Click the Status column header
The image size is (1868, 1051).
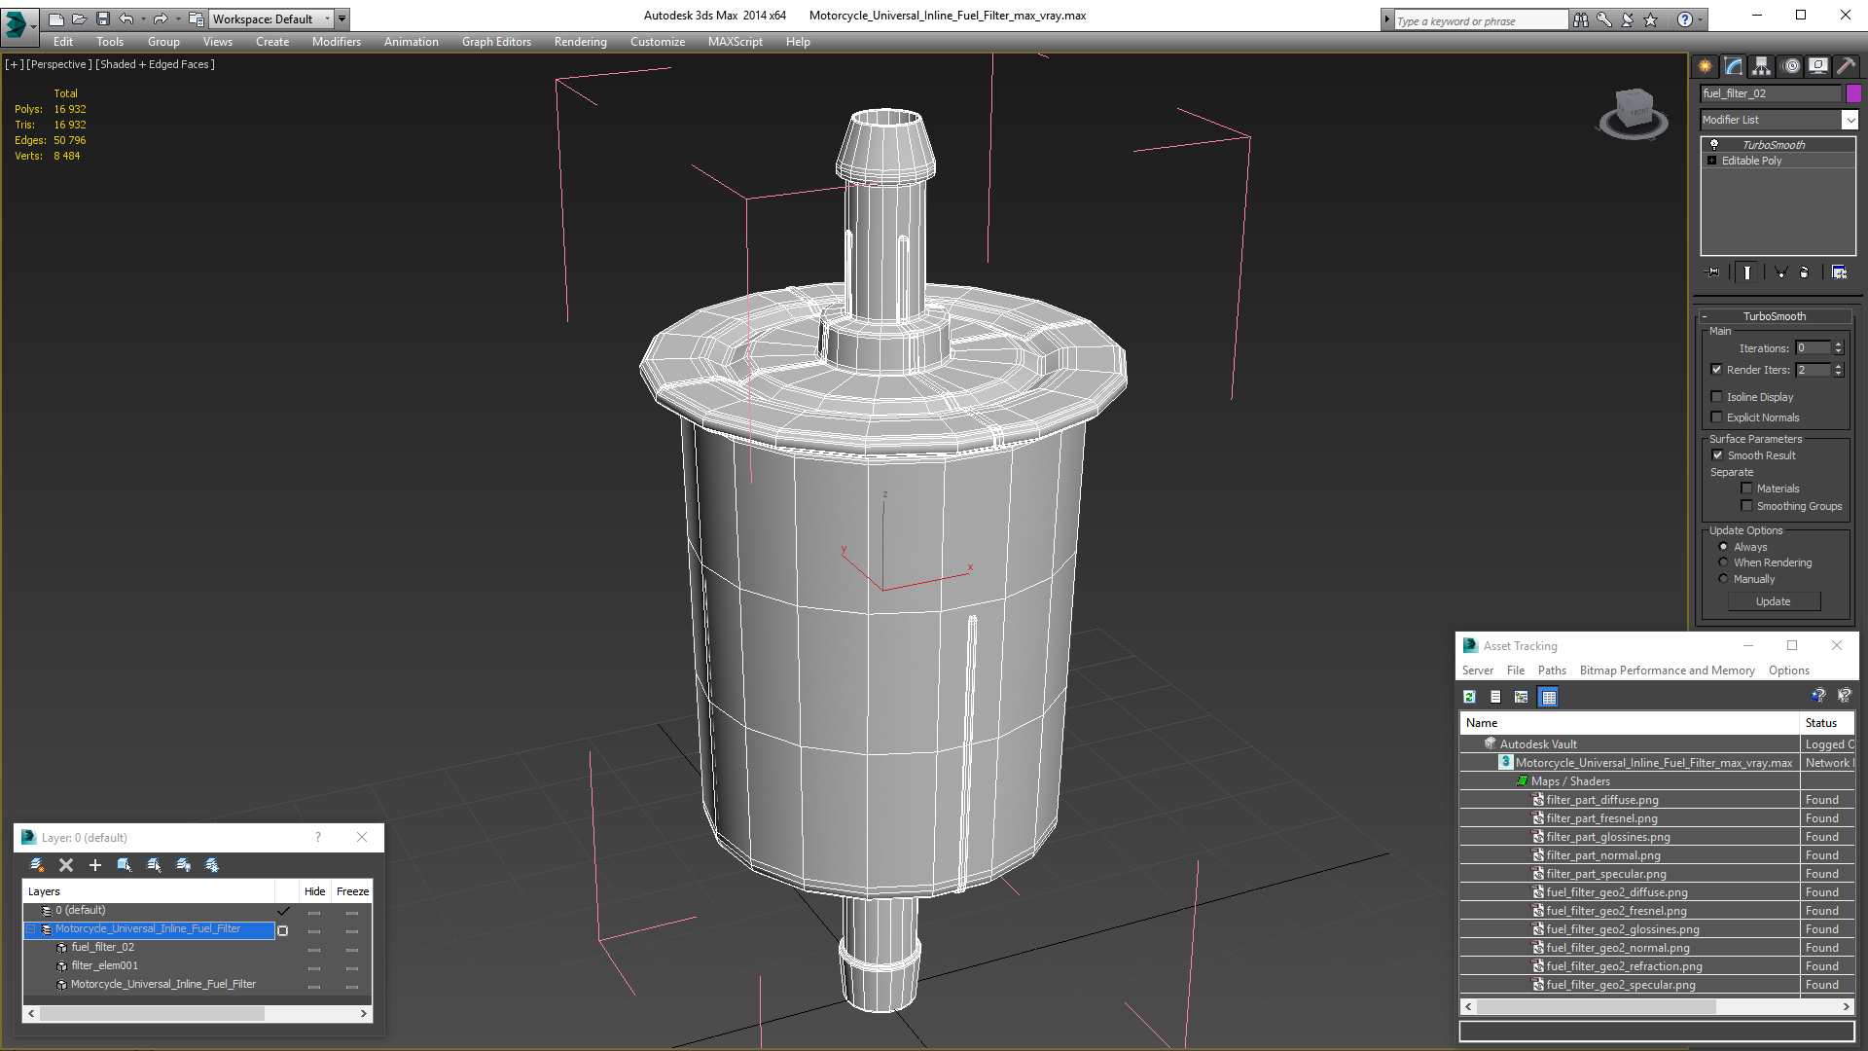click(x=1826, y=723)
